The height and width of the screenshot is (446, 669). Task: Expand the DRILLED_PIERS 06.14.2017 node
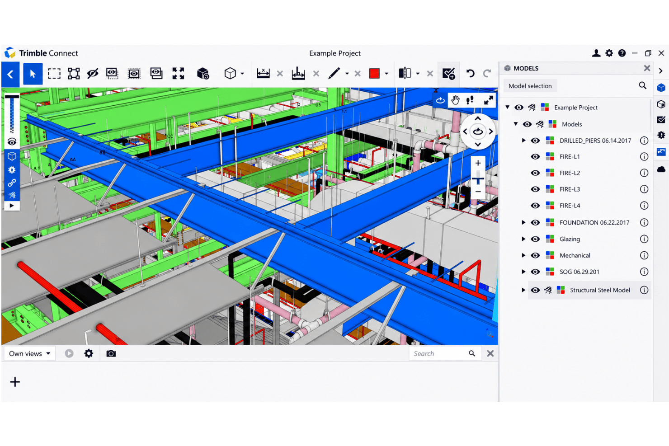click(x=523, y=141)
